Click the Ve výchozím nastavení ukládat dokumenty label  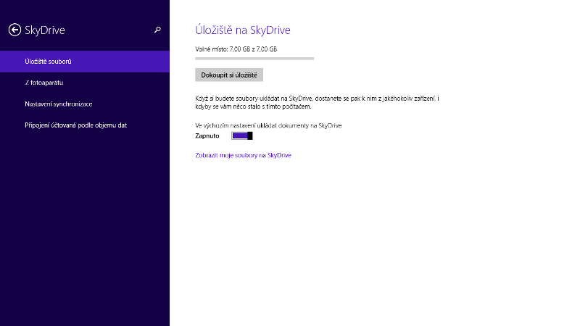point(268,125)
